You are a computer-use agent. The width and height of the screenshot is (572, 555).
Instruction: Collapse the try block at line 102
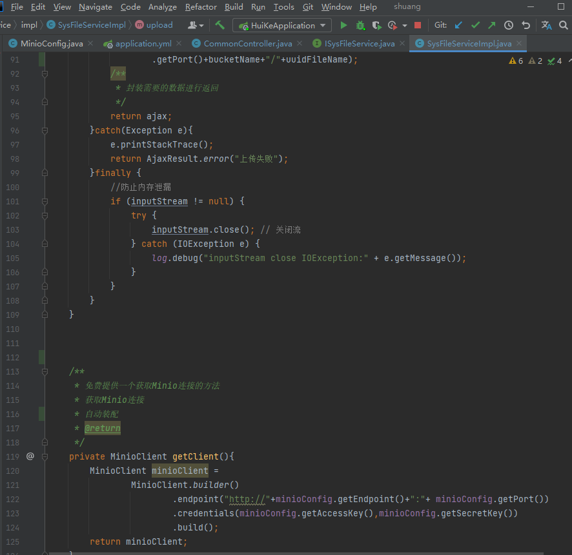pos(45,215)
